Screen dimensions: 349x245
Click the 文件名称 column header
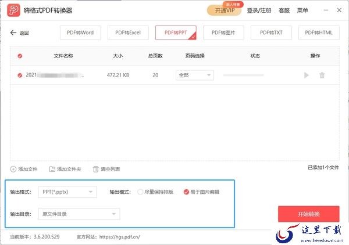(63, 56)
